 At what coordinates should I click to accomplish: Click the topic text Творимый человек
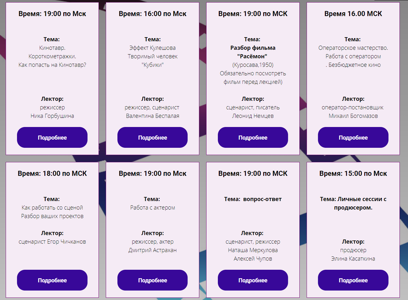[152, 56]
